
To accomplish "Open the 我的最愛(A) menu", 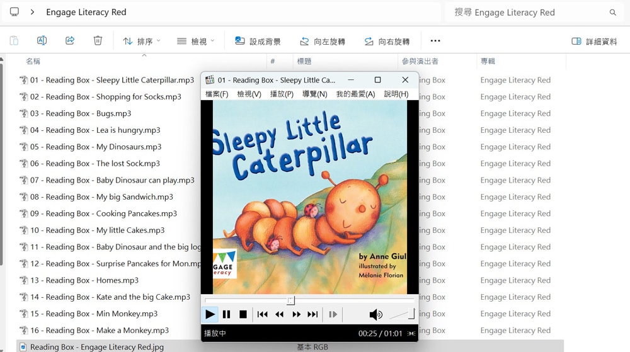I will 355,94.
